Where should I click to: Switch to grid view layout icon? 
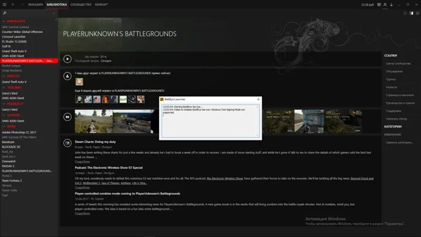pyautogui.click(x=417, y=13)
